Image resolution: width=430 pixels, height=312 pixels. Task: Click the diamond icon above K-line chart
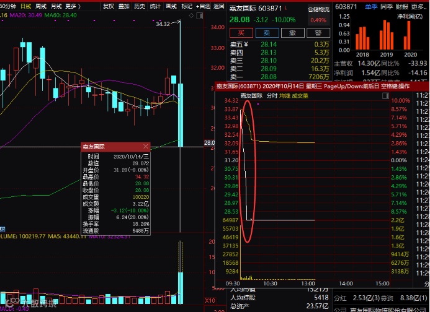click(x=191, y=16)
